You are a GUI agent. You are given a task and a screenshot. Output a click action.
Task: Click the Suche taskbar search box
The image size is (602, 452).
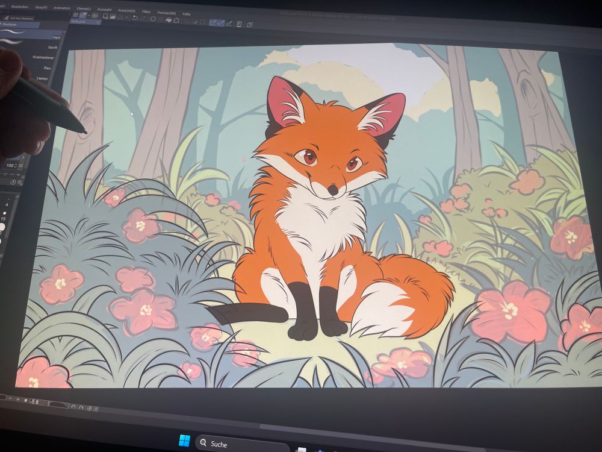(242, 445)
